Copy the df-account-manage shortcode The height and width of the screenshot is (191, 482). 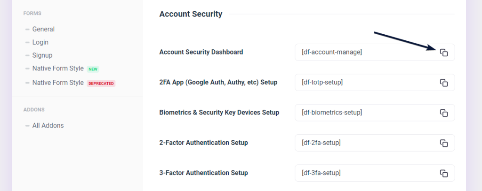[x=443, y=53]
